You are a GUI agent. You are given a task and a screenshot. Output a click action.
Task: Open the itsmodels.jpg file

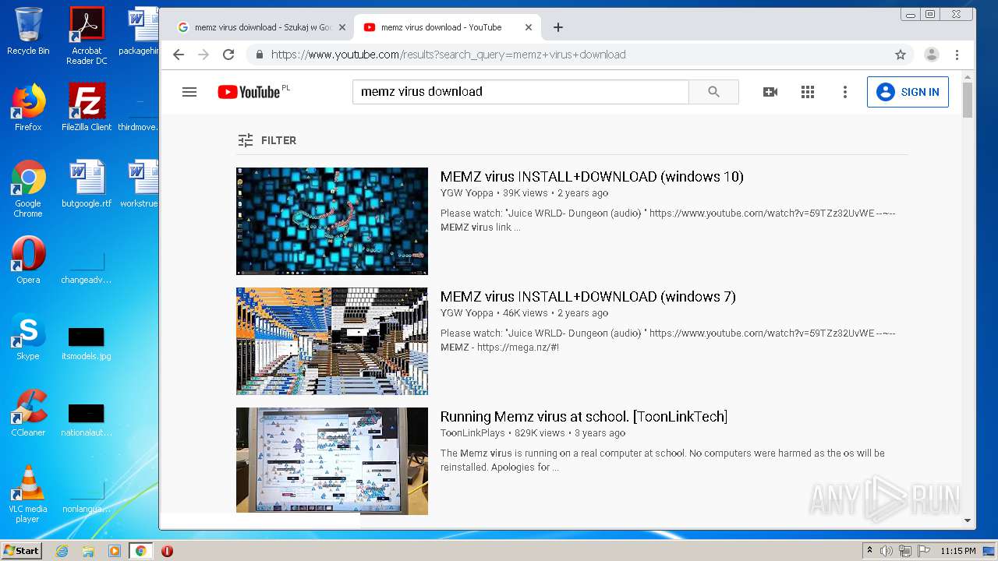(x=87, y=343)
